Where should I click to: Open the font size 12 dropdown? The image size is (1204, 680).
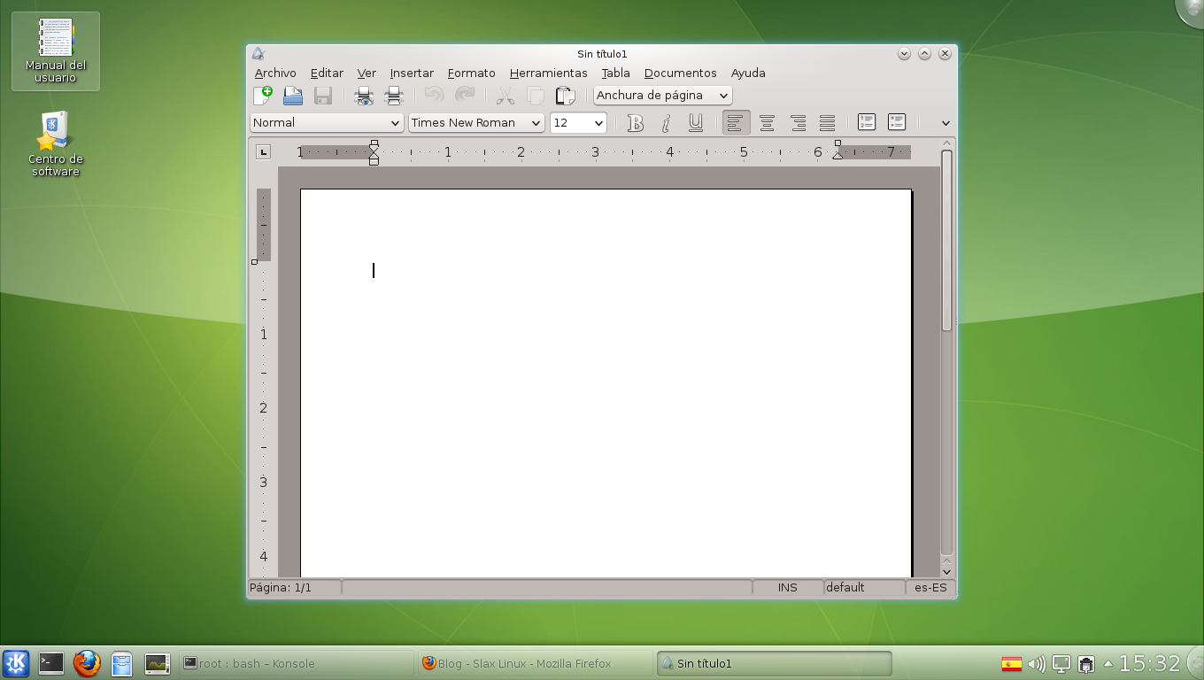click(578, 123)
